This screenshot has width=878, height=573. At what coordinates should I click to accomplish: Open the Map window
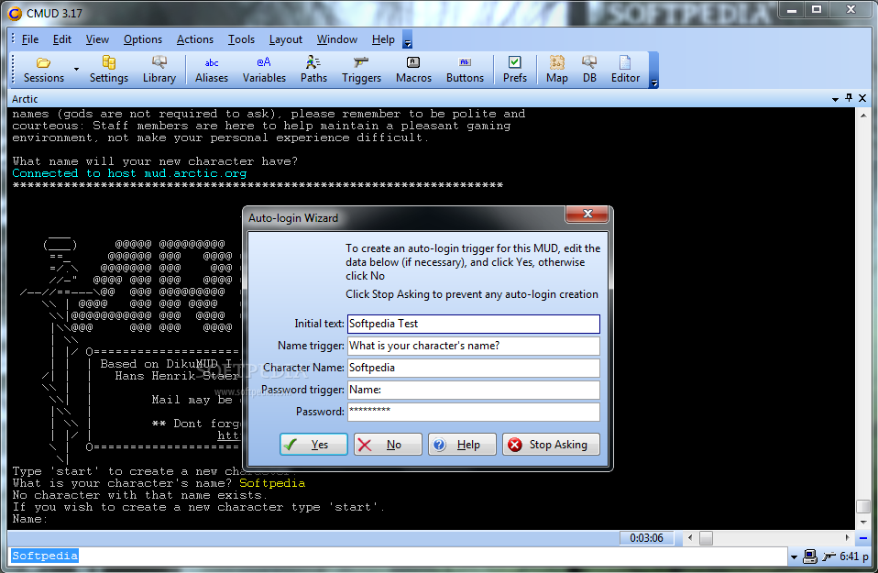pos(556,70)
